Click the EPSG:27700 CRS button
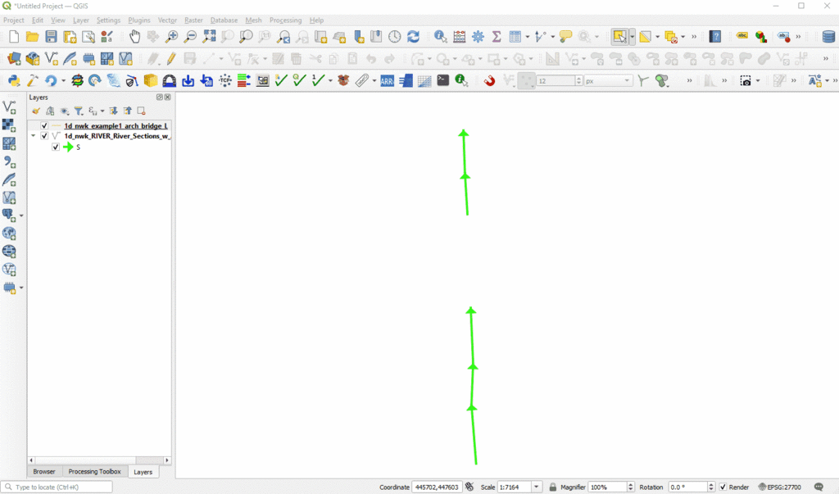Screen dimensions: 839x494 click(x=779, y=487)
